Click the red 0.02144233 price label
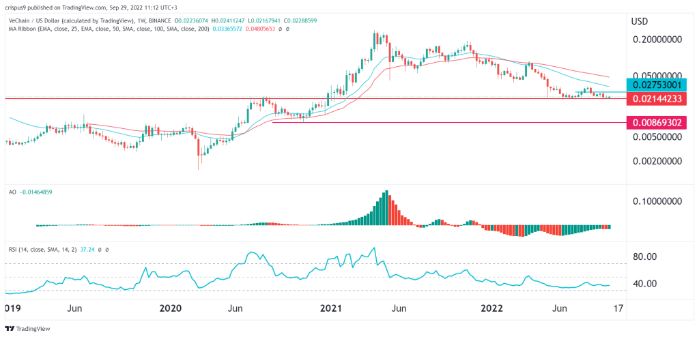Image resolution: width=699 pixels, height=337 pixels. [656, 98]
